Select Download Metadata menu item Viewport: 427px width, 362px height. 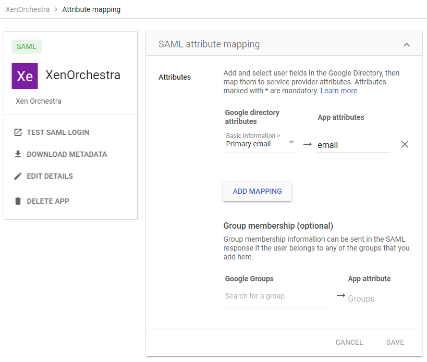(67, 154)
